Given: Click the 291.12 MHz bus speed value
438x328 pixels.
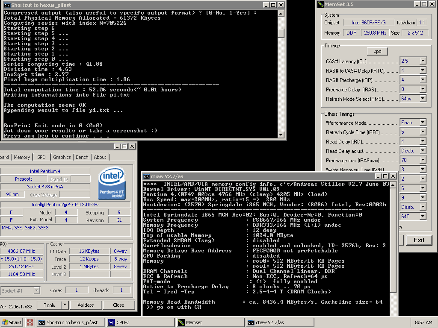Looking at the screenshot, I should 21,266.
